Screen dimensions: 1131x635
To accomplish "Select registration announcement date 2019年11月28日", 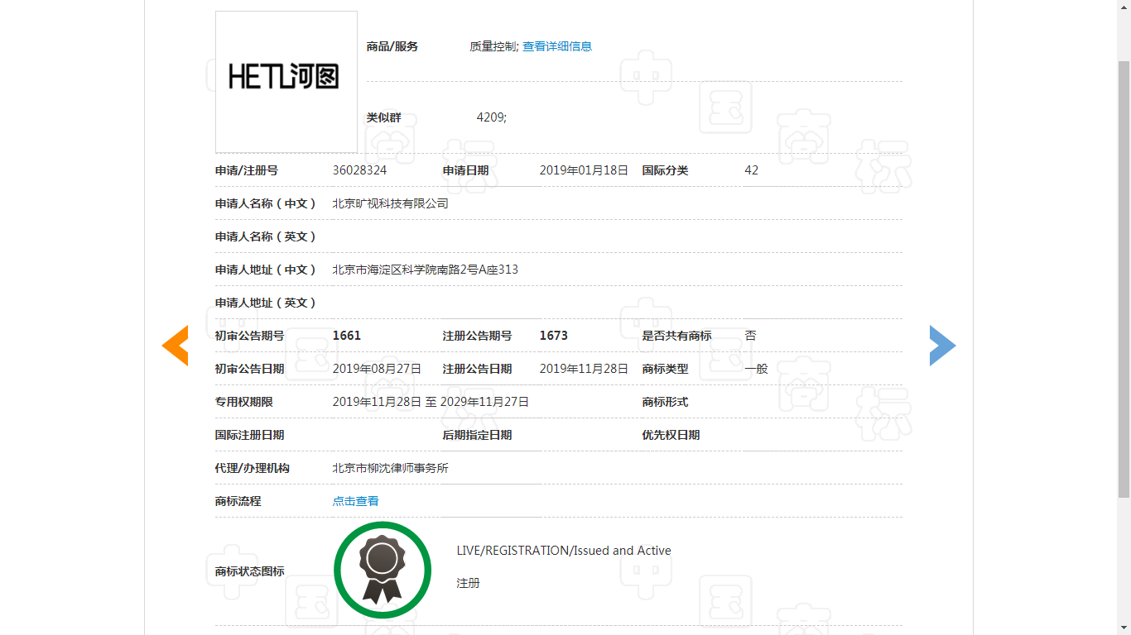I will click(584, 369).
